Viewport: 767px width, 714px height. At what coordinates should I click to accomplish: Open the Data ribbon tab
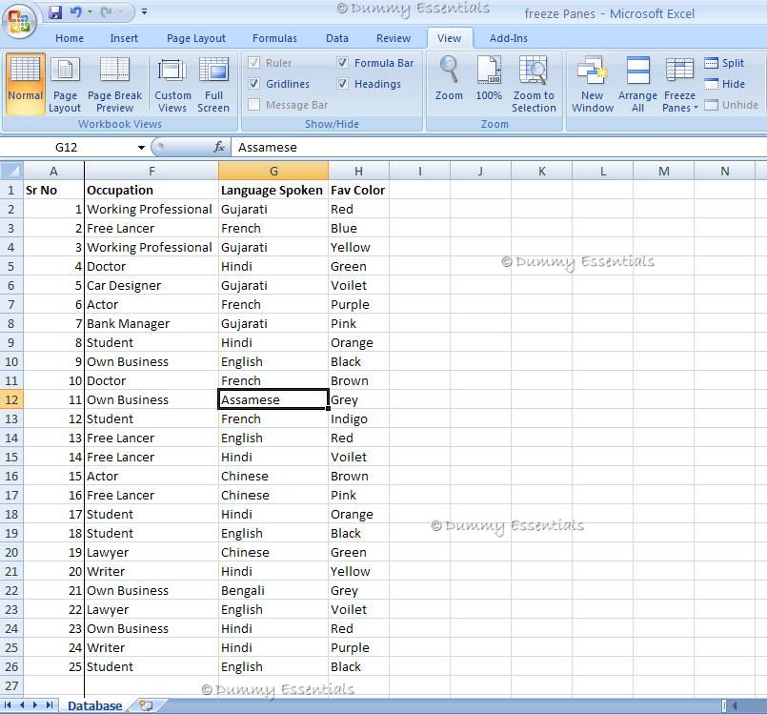coord(337,38)
